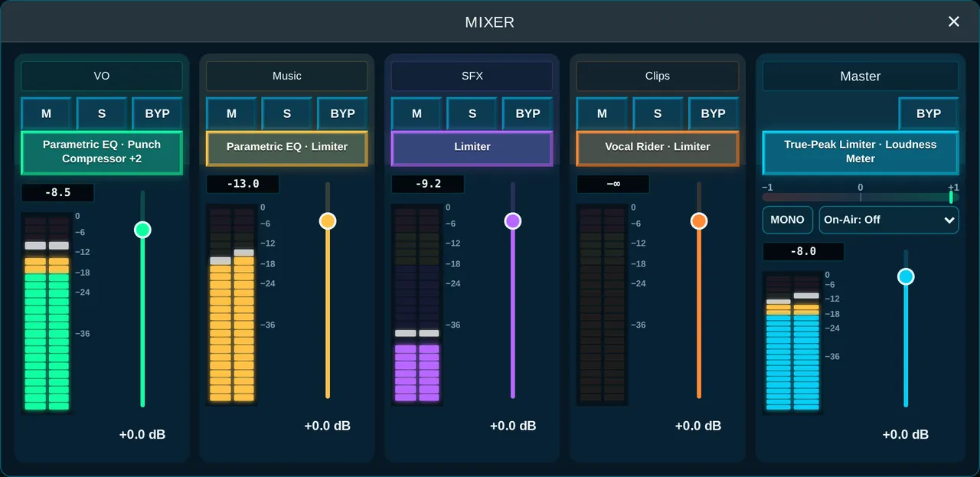Image resolution: width=980 pixels, height=477 pixels.
Task: Mute the SFX channel
Action: coord(416,113)
